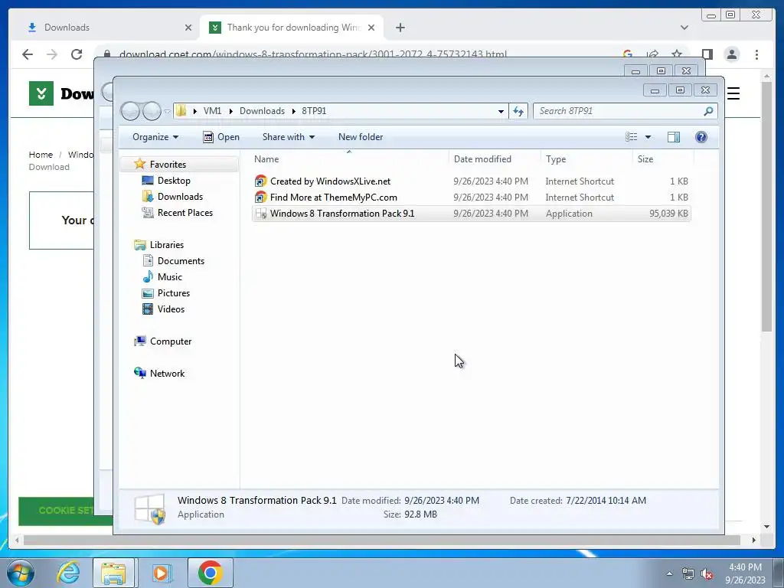Image resolution: width=784 pixels, height=588 pixels.
Task: Open new Chrome tab
Action: coord(400,28)
